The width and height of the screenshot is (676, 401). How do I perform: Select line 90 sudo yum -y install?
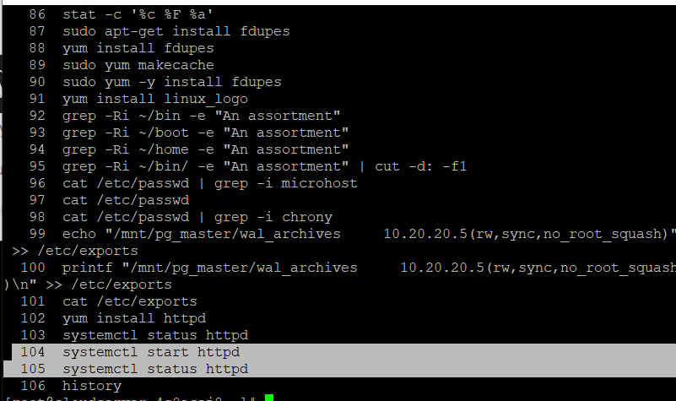pos(171,82)
